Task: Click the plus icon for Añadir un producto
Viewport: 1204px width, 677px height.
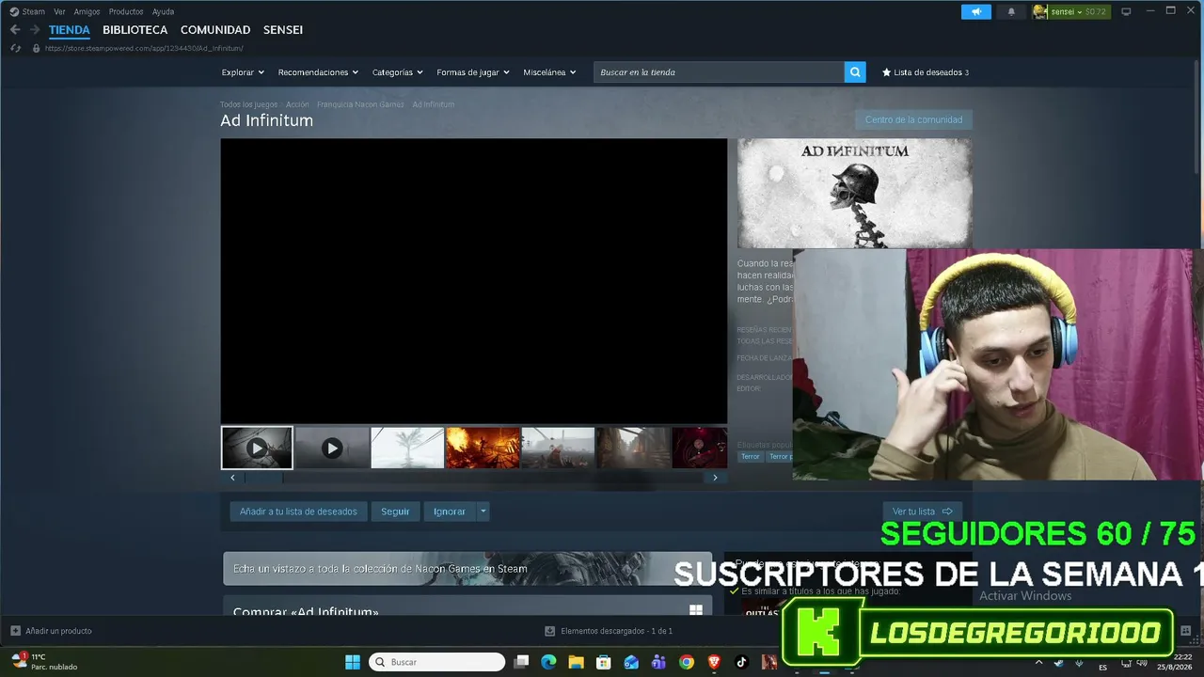Action: coord(15,631)
